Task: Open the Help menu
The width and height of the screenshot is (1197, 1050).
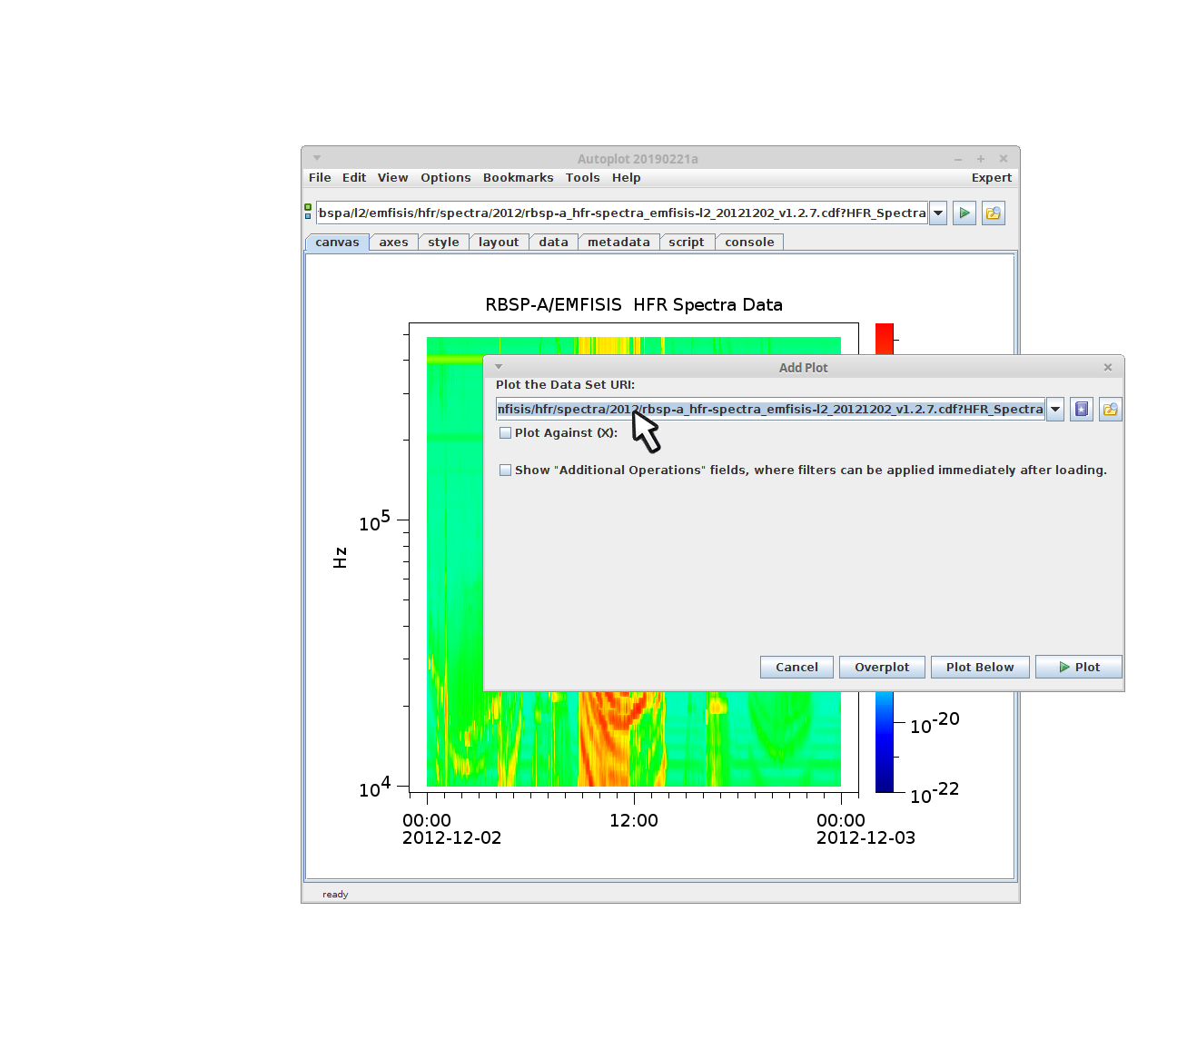Action: [x=627, y=178]
